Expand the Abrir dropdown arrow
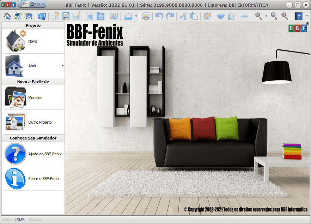Image resolution: width=311 pixels, height=224 pixels. [62, 66]
